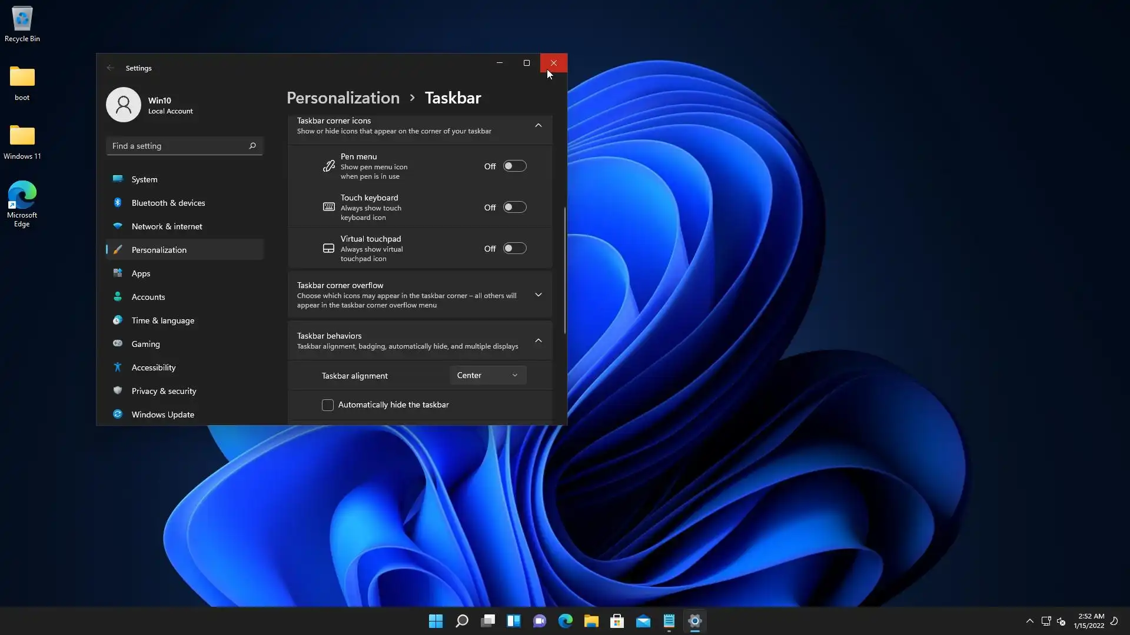The width and height of the screenshot is (1130, 635).
Task: Turn on the Pen menu toggle
Action: point(514,166)
